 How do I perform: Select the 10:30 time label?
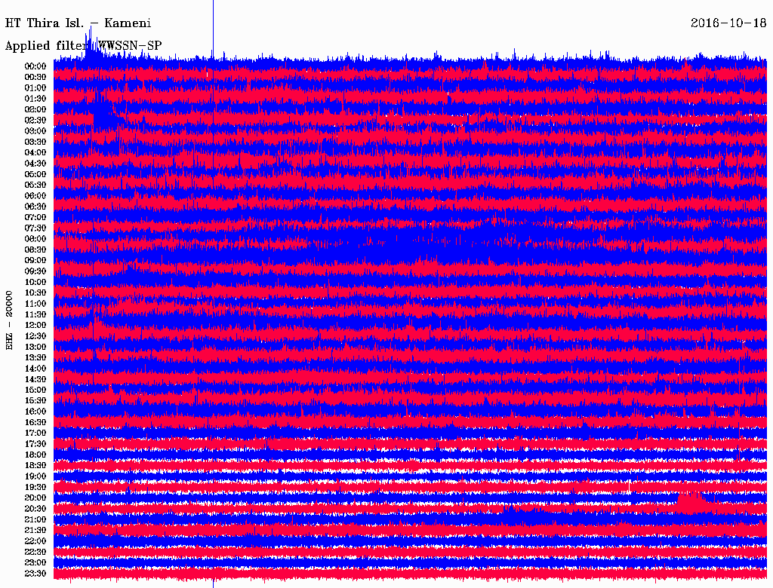point(35,293)
